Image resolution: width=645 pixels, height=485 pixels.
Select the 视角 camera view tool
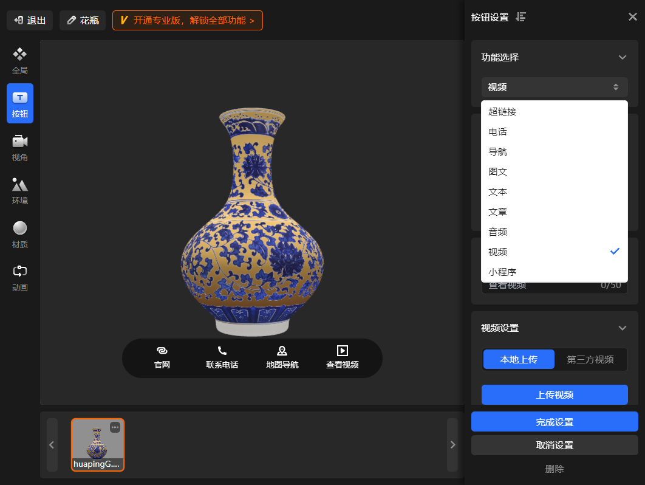pyautogui.click(x=20, y=148)
